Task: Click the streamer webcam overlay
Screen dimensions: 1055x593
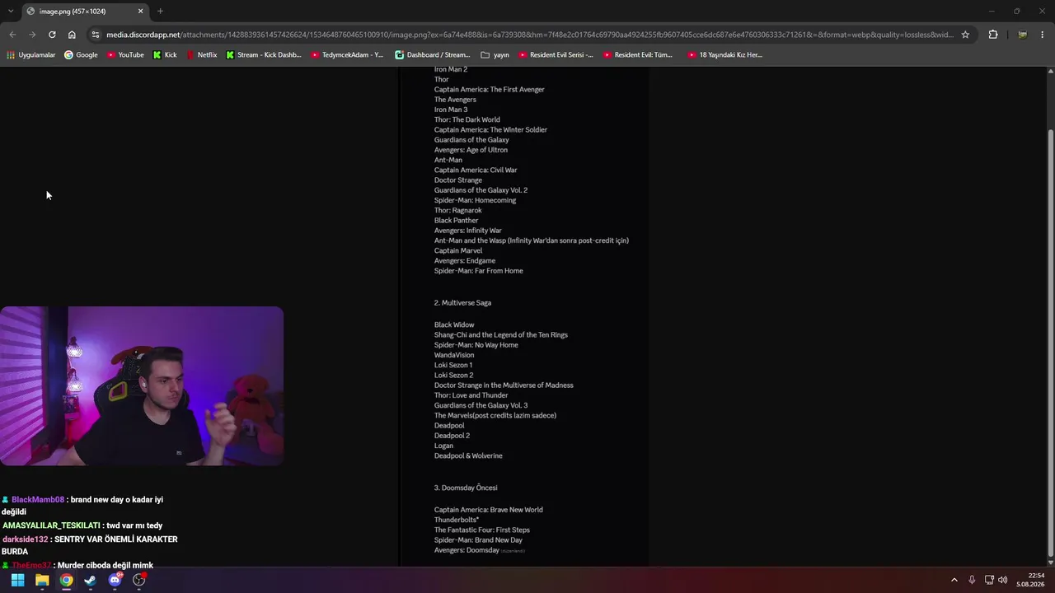Action: tap(142, 386)
